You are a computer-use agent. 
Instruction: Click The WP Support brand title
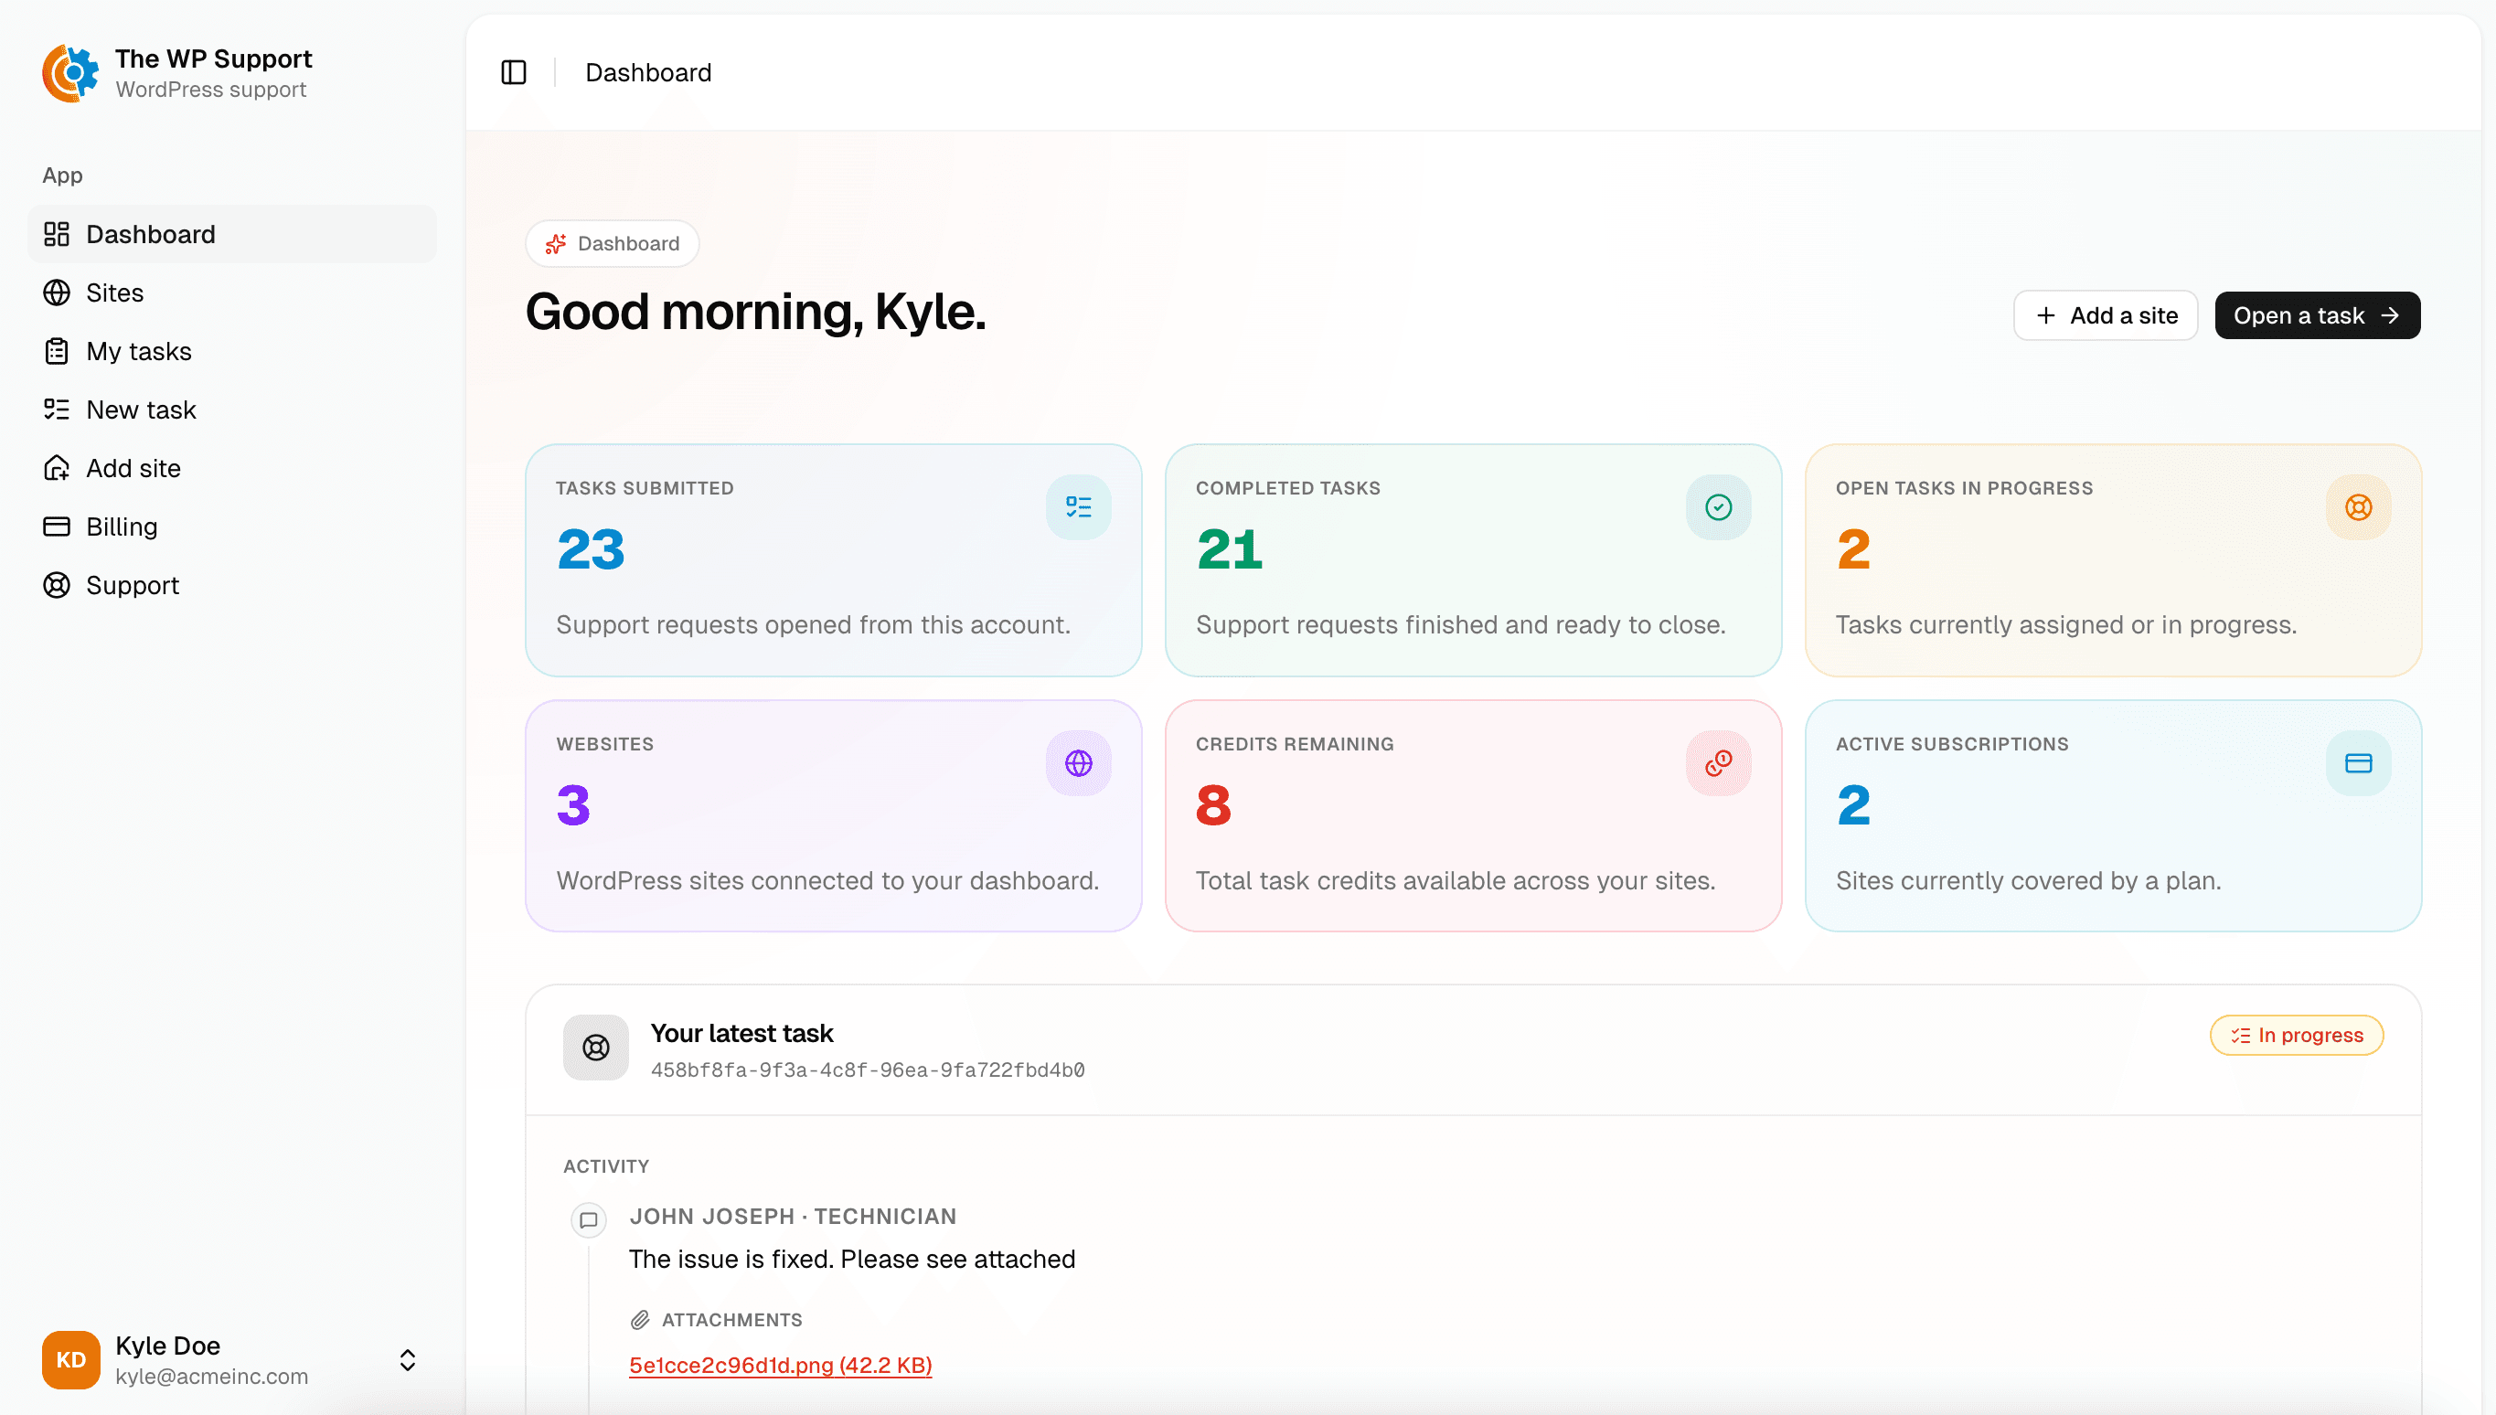pyautogui.click(x=214, y=59)
